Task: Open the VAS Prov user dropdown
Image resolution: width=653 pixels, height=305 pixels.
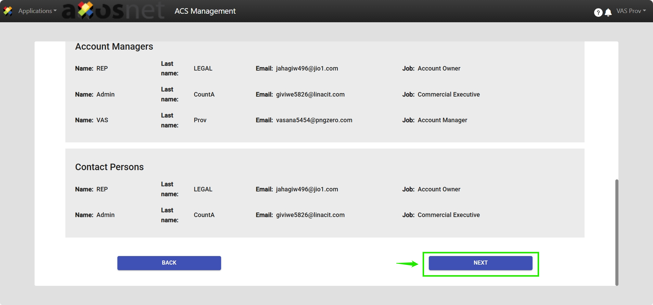Action: 631,11
